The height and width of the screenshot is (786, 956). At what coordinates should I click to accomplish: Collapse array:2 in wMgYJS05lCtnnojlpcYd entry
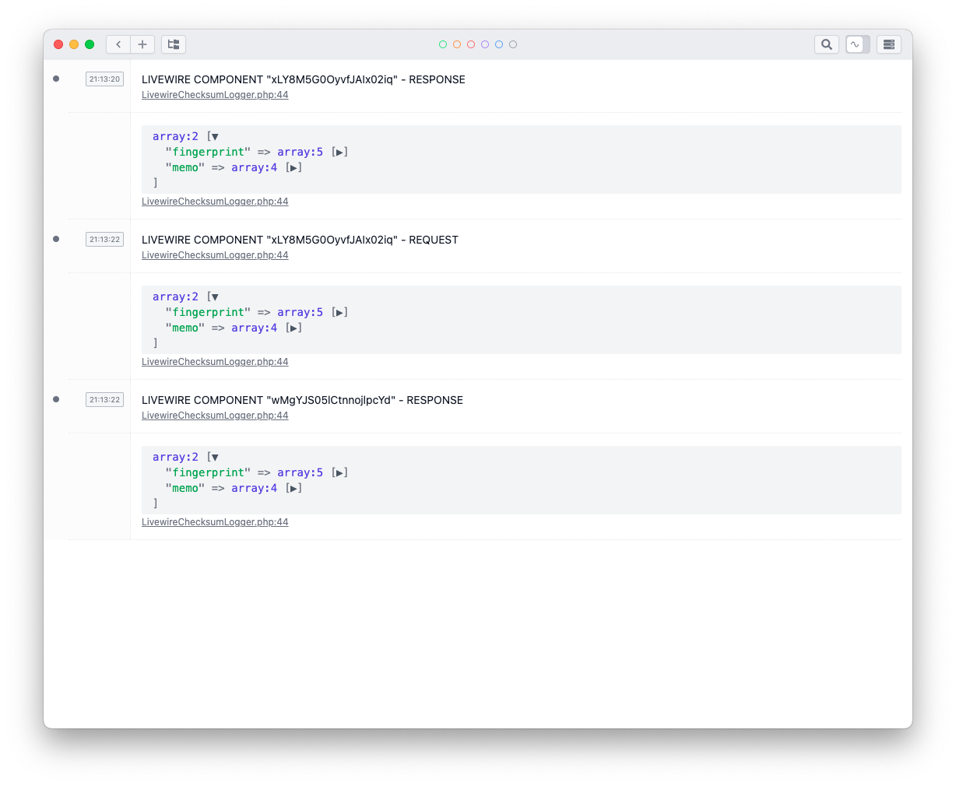tap(215, 457)
